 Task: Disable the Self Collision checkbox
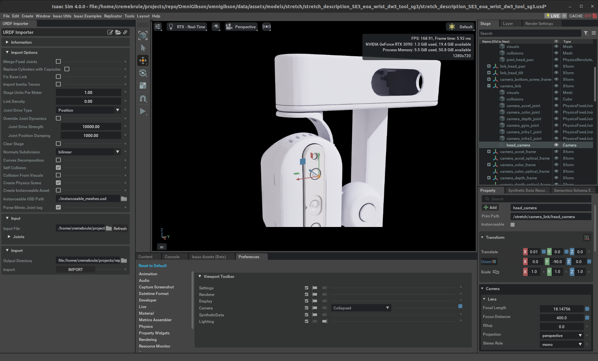[x=58, y=168]
